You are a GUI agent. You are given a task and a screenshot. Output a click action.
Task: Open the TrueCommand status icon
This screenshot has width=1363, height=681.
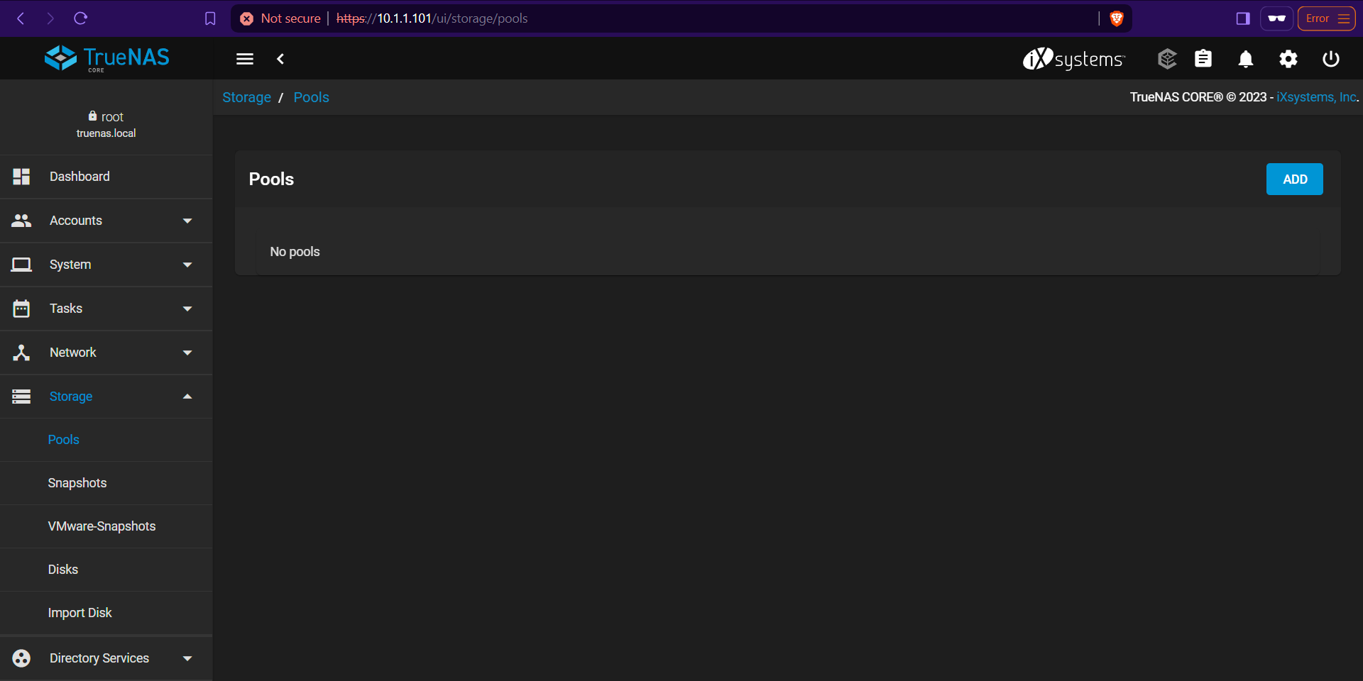coord(1167,59)
